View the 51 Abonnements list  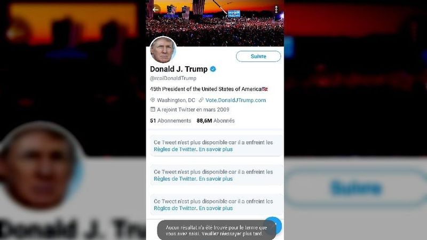(170, 121)
